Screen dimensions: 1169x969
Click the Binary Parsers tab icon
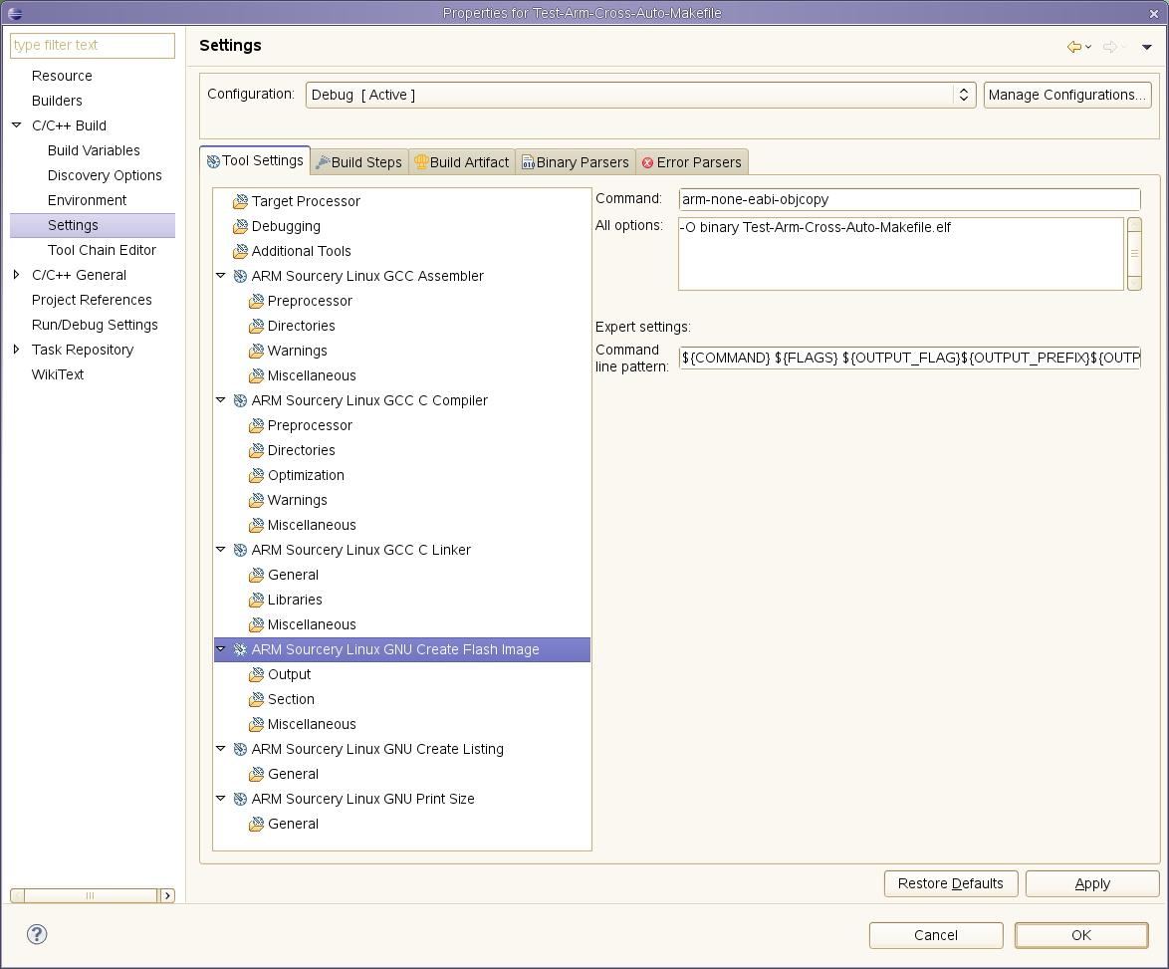pos(528,162)
